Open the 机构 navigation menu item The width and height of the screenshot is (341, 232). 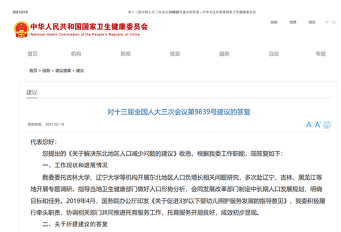point(76,54)
